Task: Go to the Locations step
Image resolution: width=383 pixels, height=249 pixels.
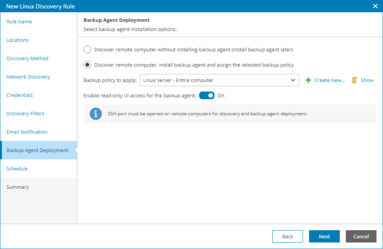Action: (x=18, y=40)
